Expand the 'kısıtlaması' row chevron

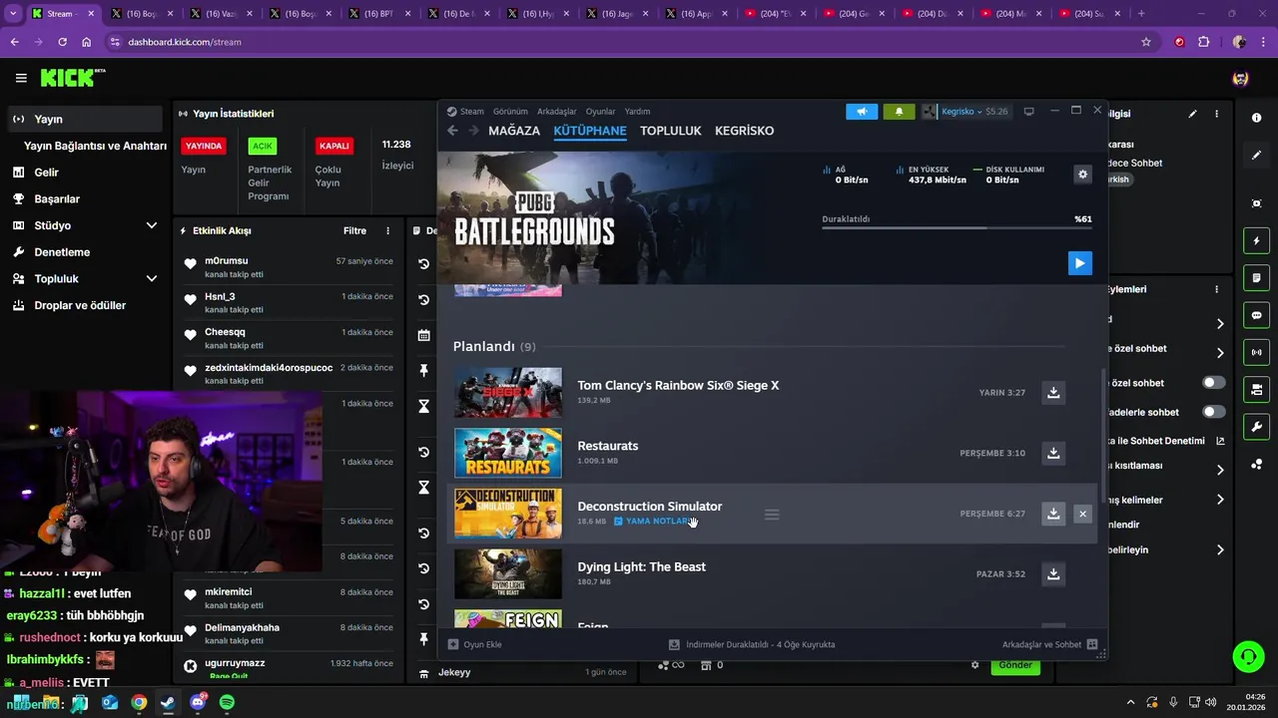click(x=1220, y=470)
